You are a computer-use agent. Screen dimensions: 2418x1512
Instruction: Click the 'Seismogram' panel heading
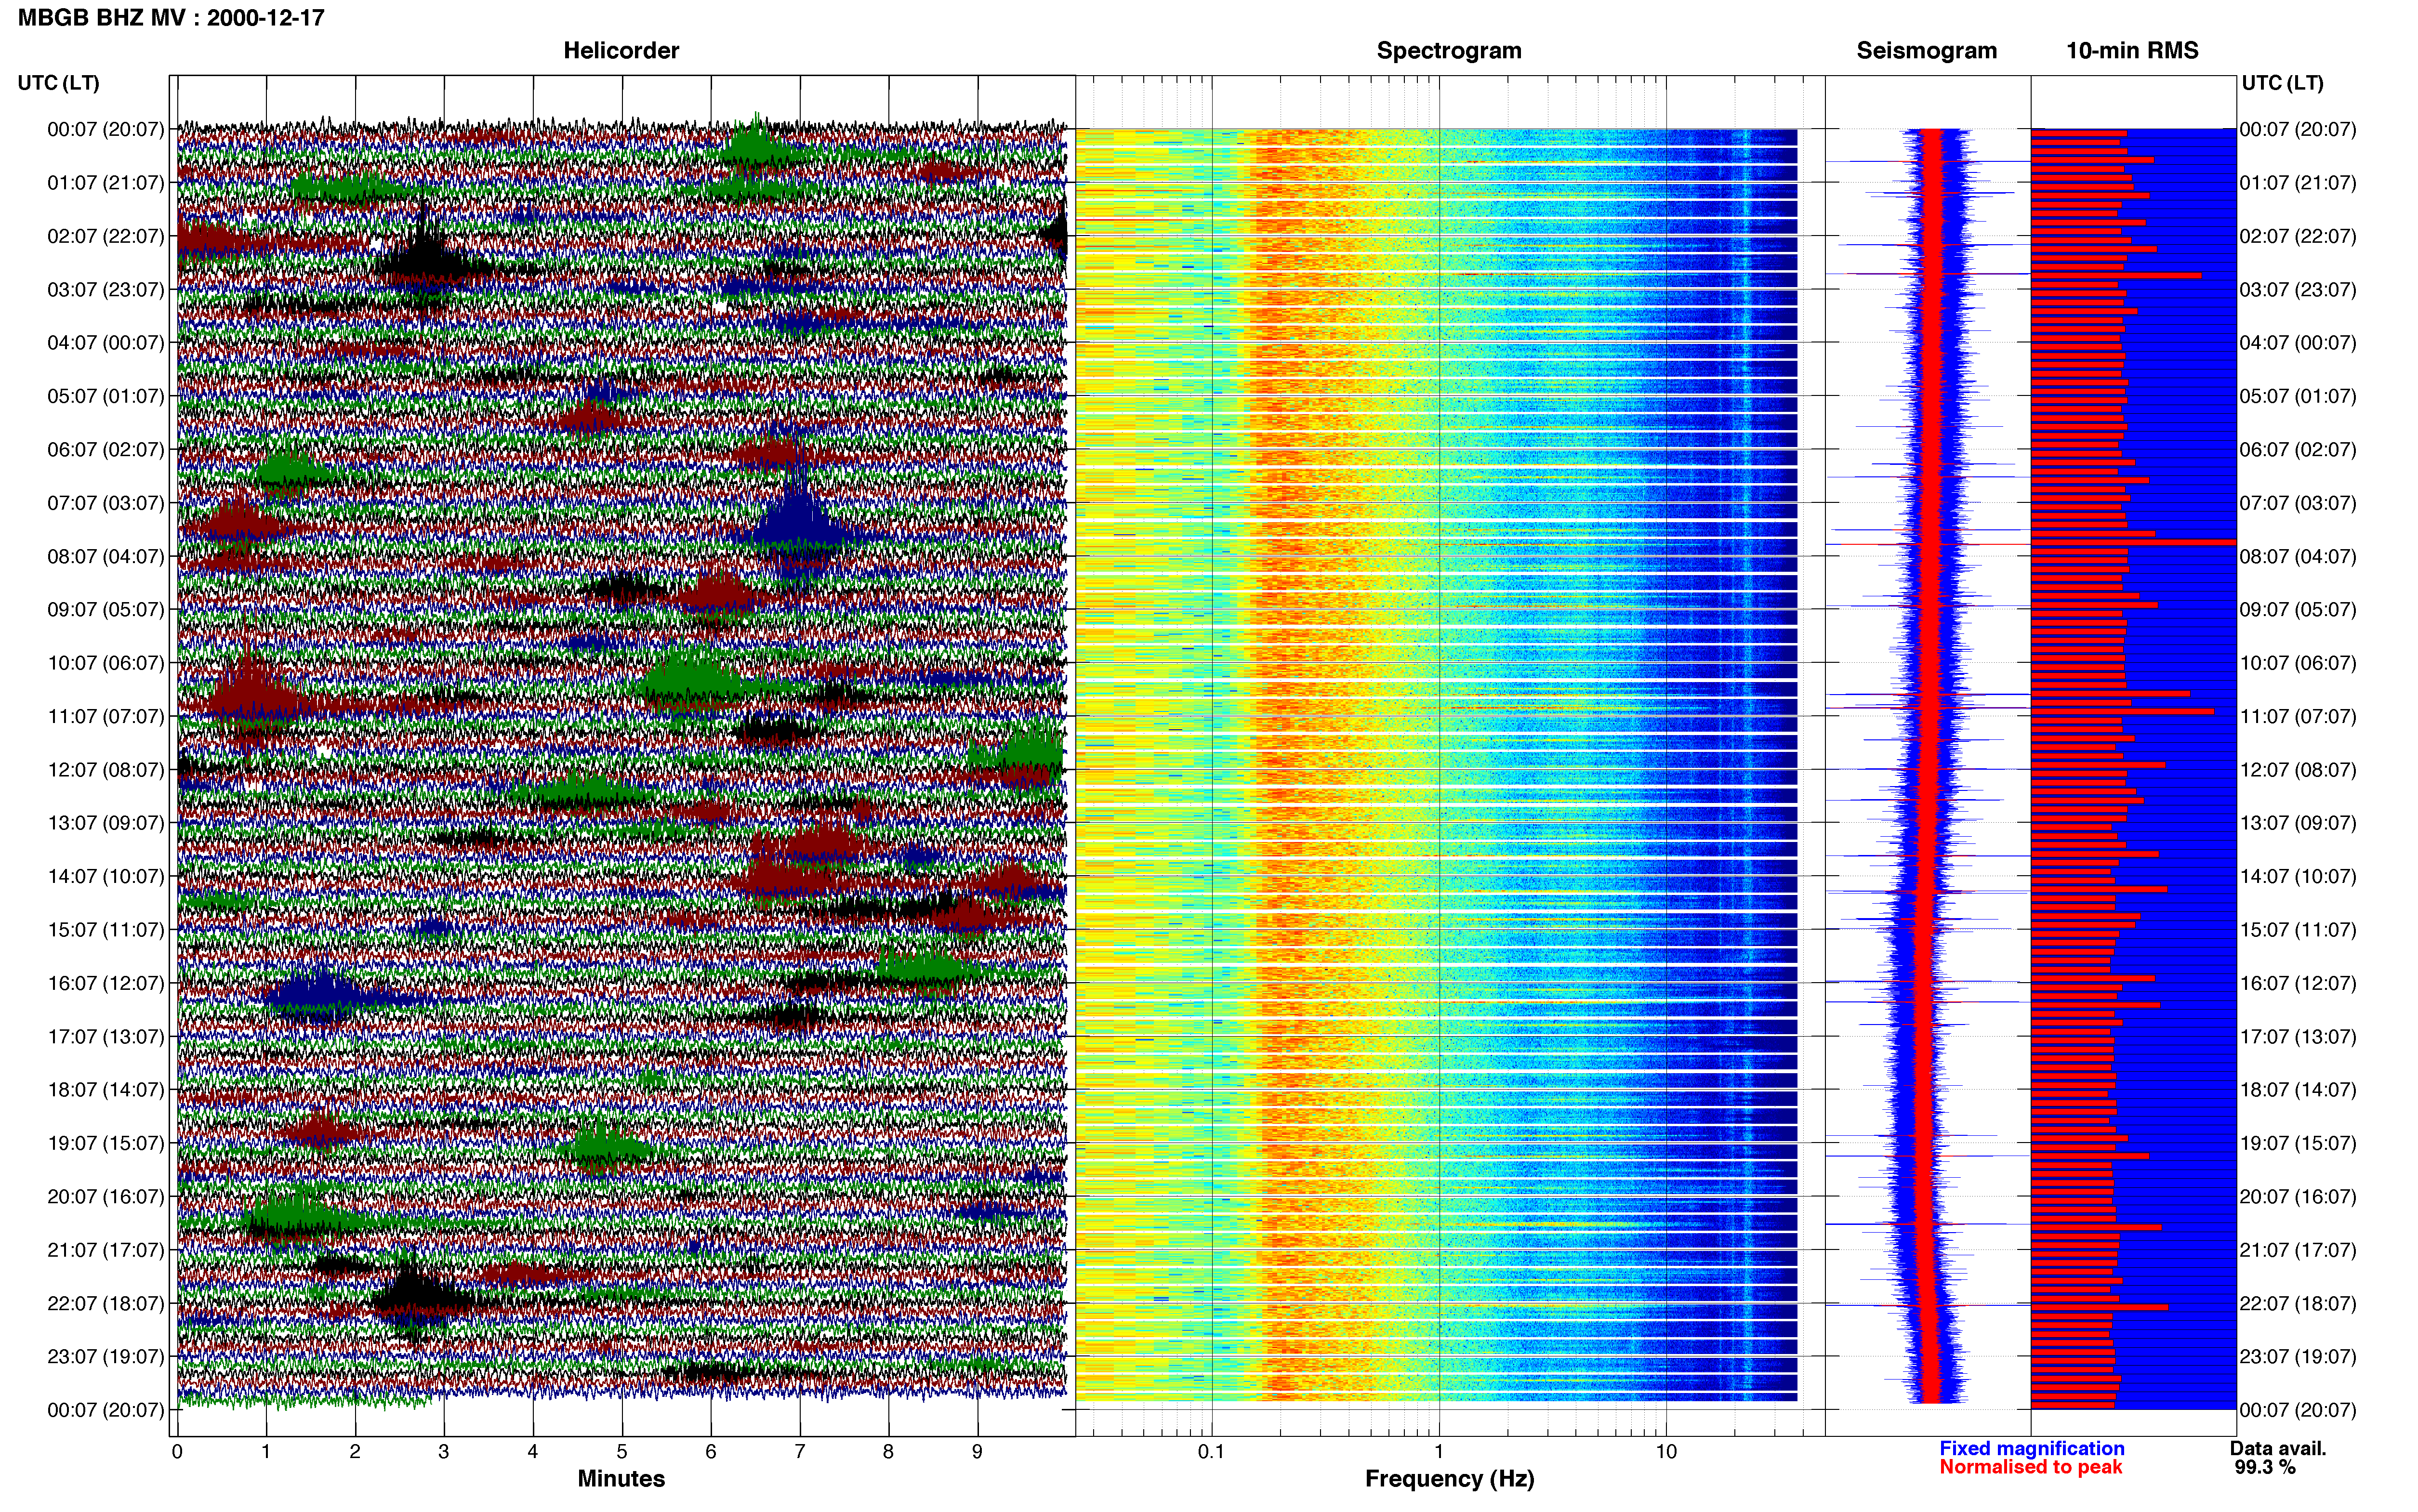click(1926, 50)
